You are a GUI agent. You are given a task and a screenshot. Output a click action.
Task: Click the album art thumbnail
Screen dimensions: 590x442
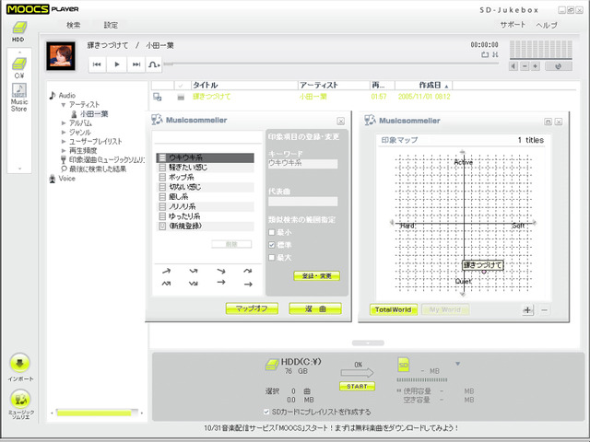tap(61, 56)
